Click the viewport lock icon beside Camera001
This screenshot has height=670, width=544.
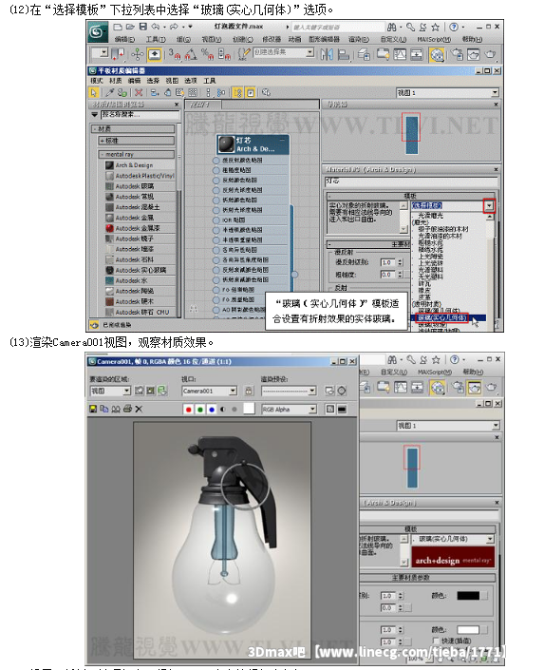[249, 391]
